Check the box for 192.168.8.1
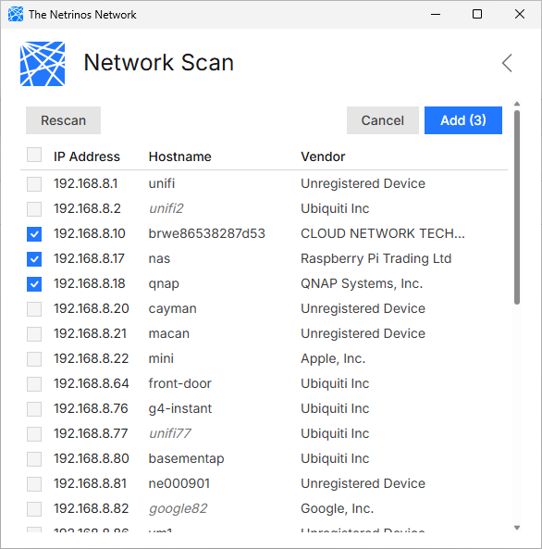Viewport: 542px width, 549px height. 34,184
